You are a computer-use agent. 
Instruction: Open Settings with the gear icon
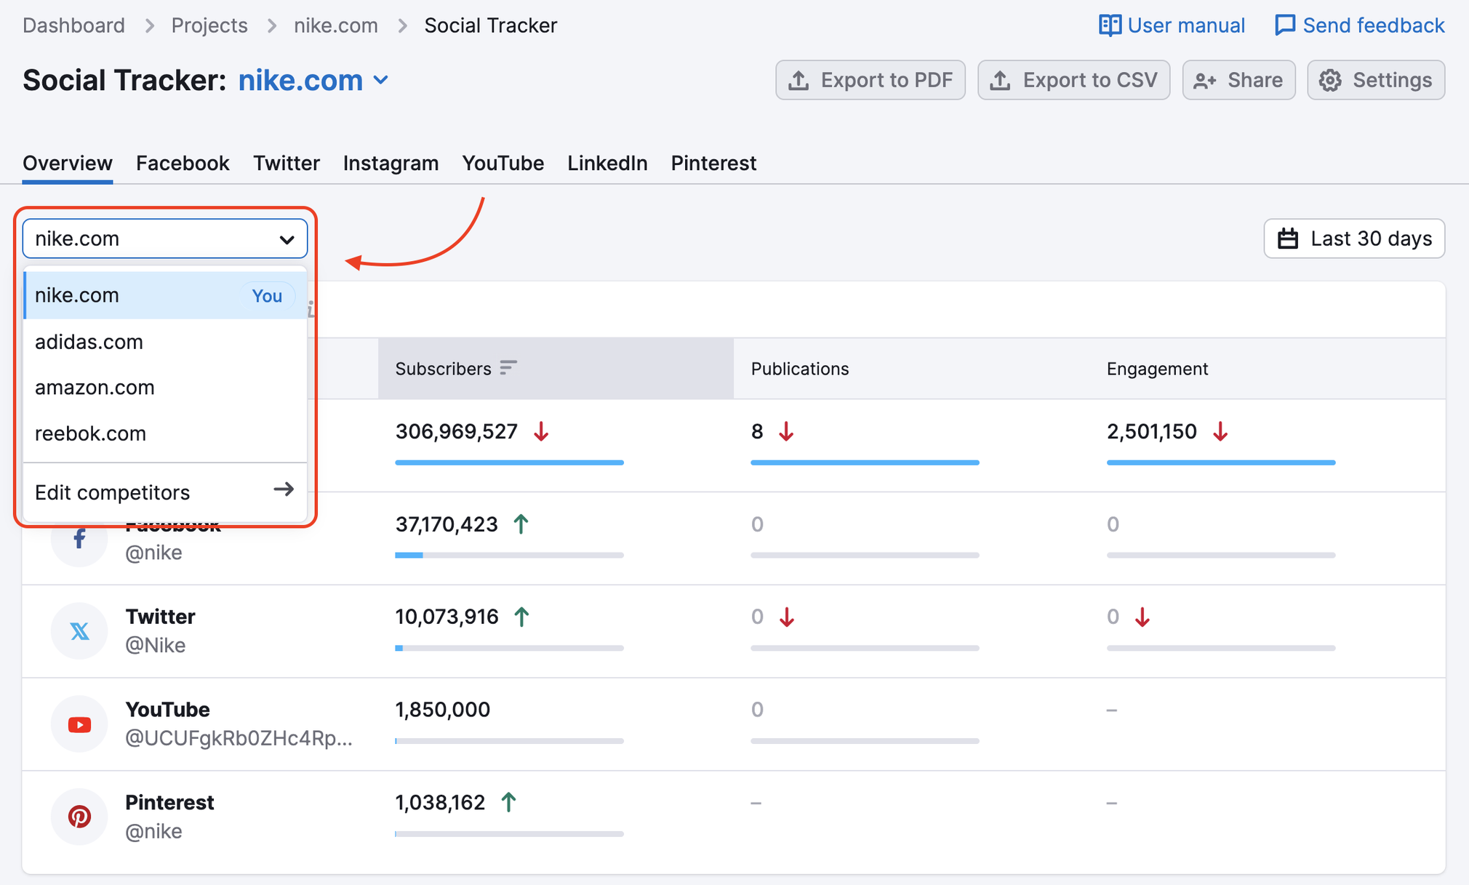pos(1330,80)
